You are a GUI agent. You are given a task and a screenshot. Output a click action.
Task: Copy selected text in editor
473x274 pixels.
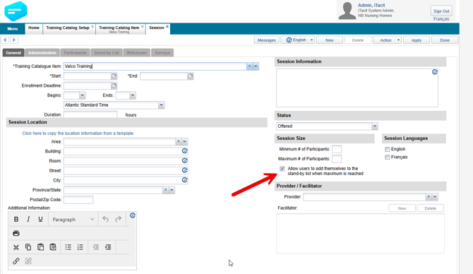28,247
